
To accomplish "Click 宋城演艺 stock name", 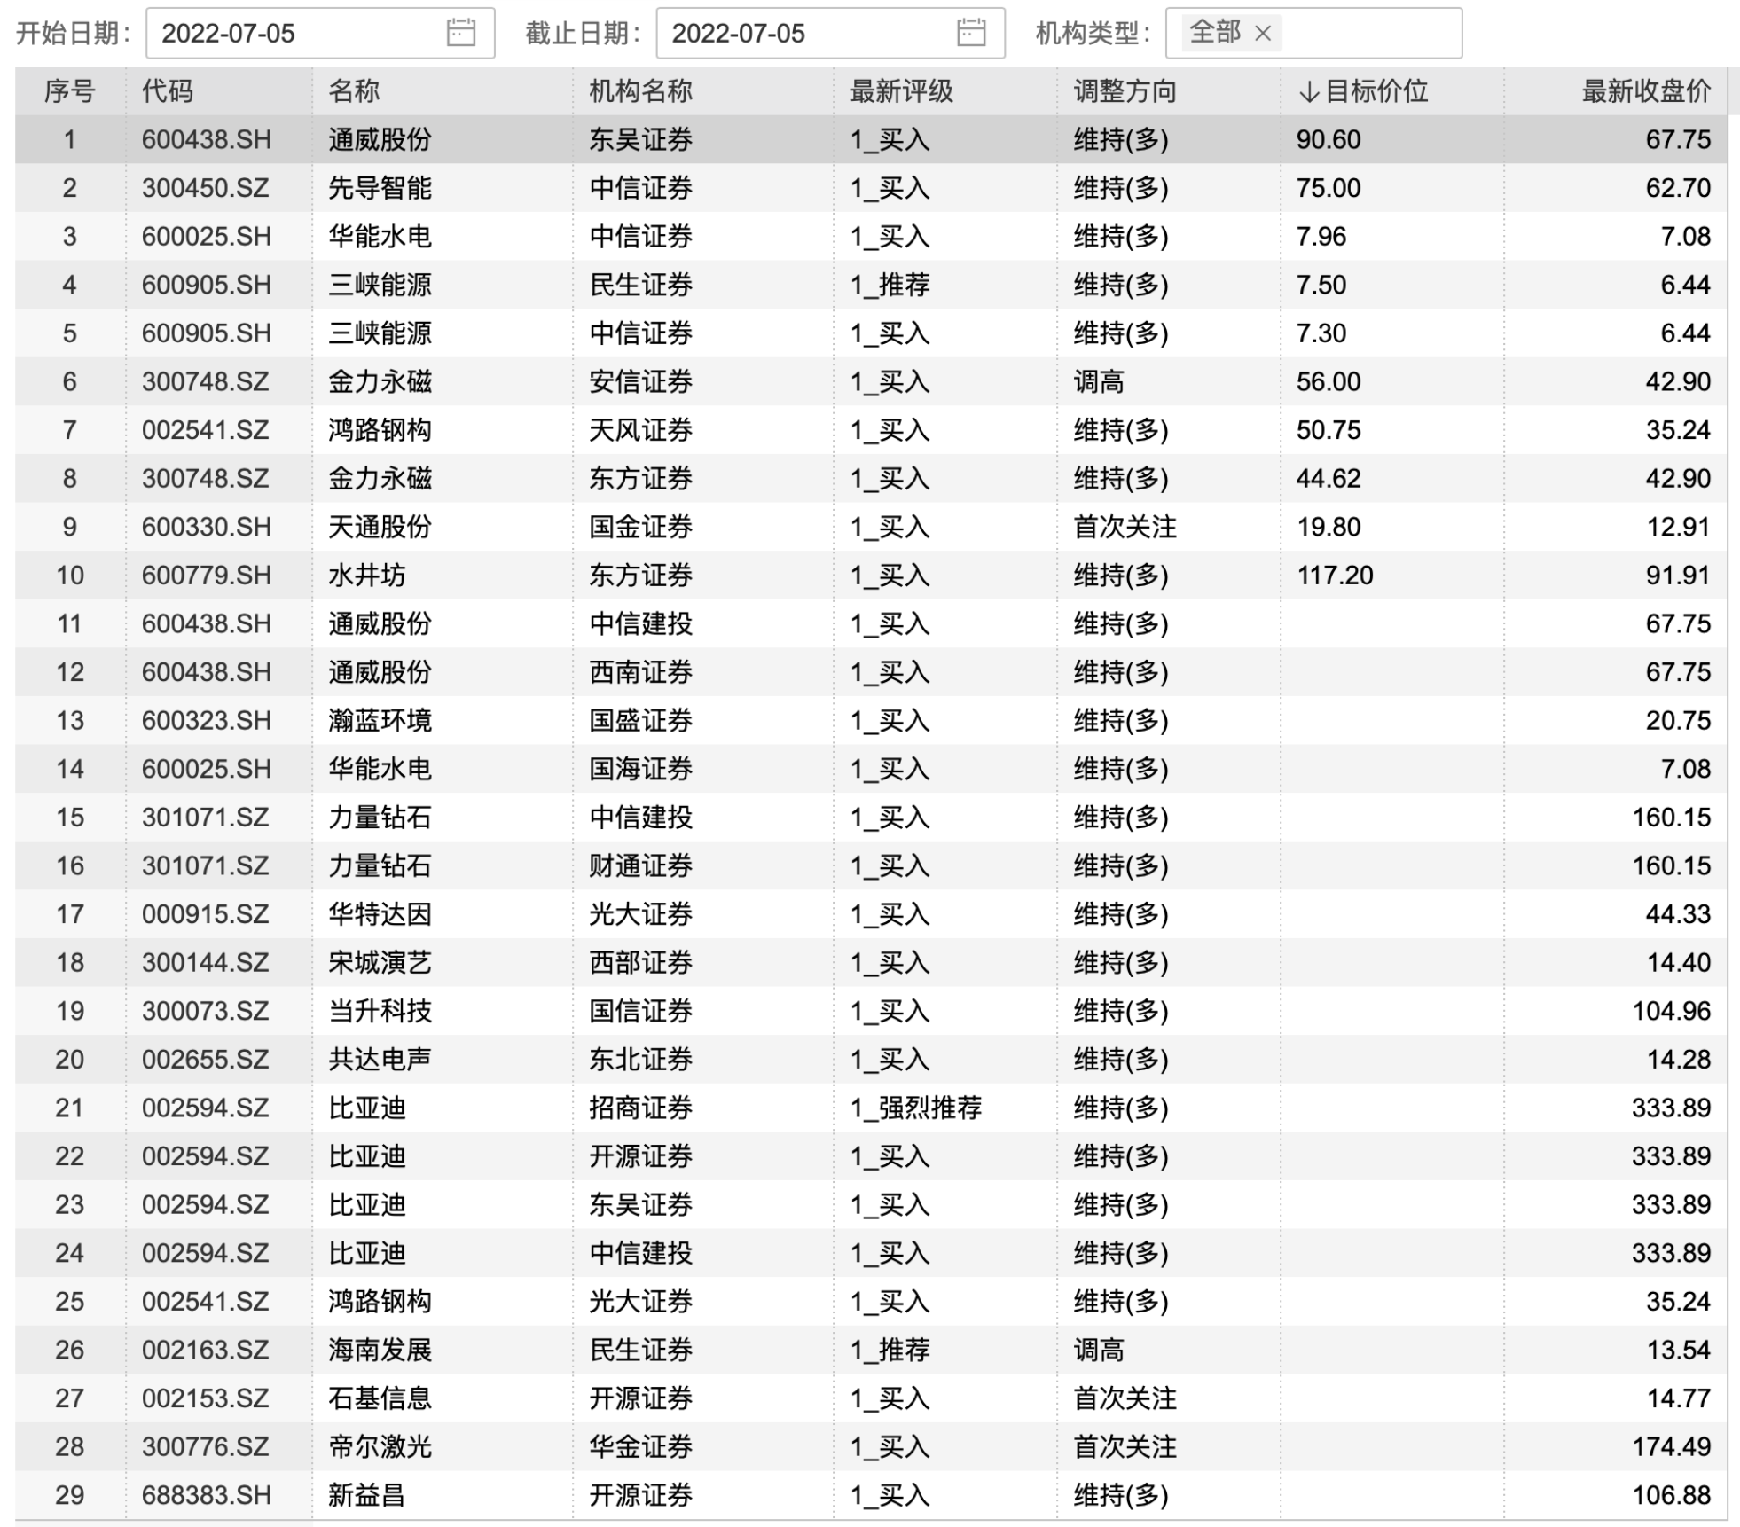I will coord(380,962).
